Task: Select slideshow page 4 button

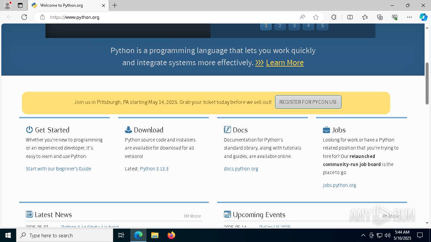Action: click(308, 26)
